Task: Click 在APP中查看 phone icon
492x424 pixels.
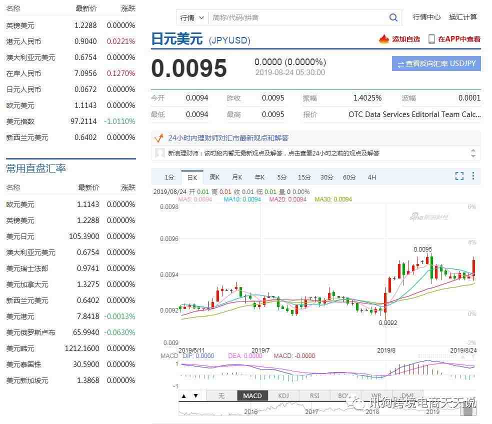Action: [431, 39]
